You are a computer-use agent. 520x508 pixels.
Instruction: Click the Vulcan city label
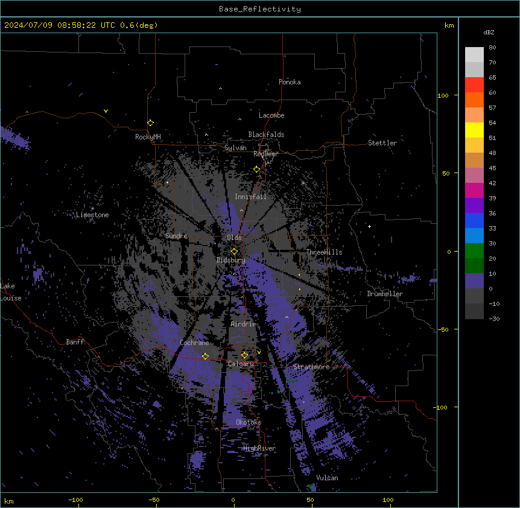pos(328,478)
